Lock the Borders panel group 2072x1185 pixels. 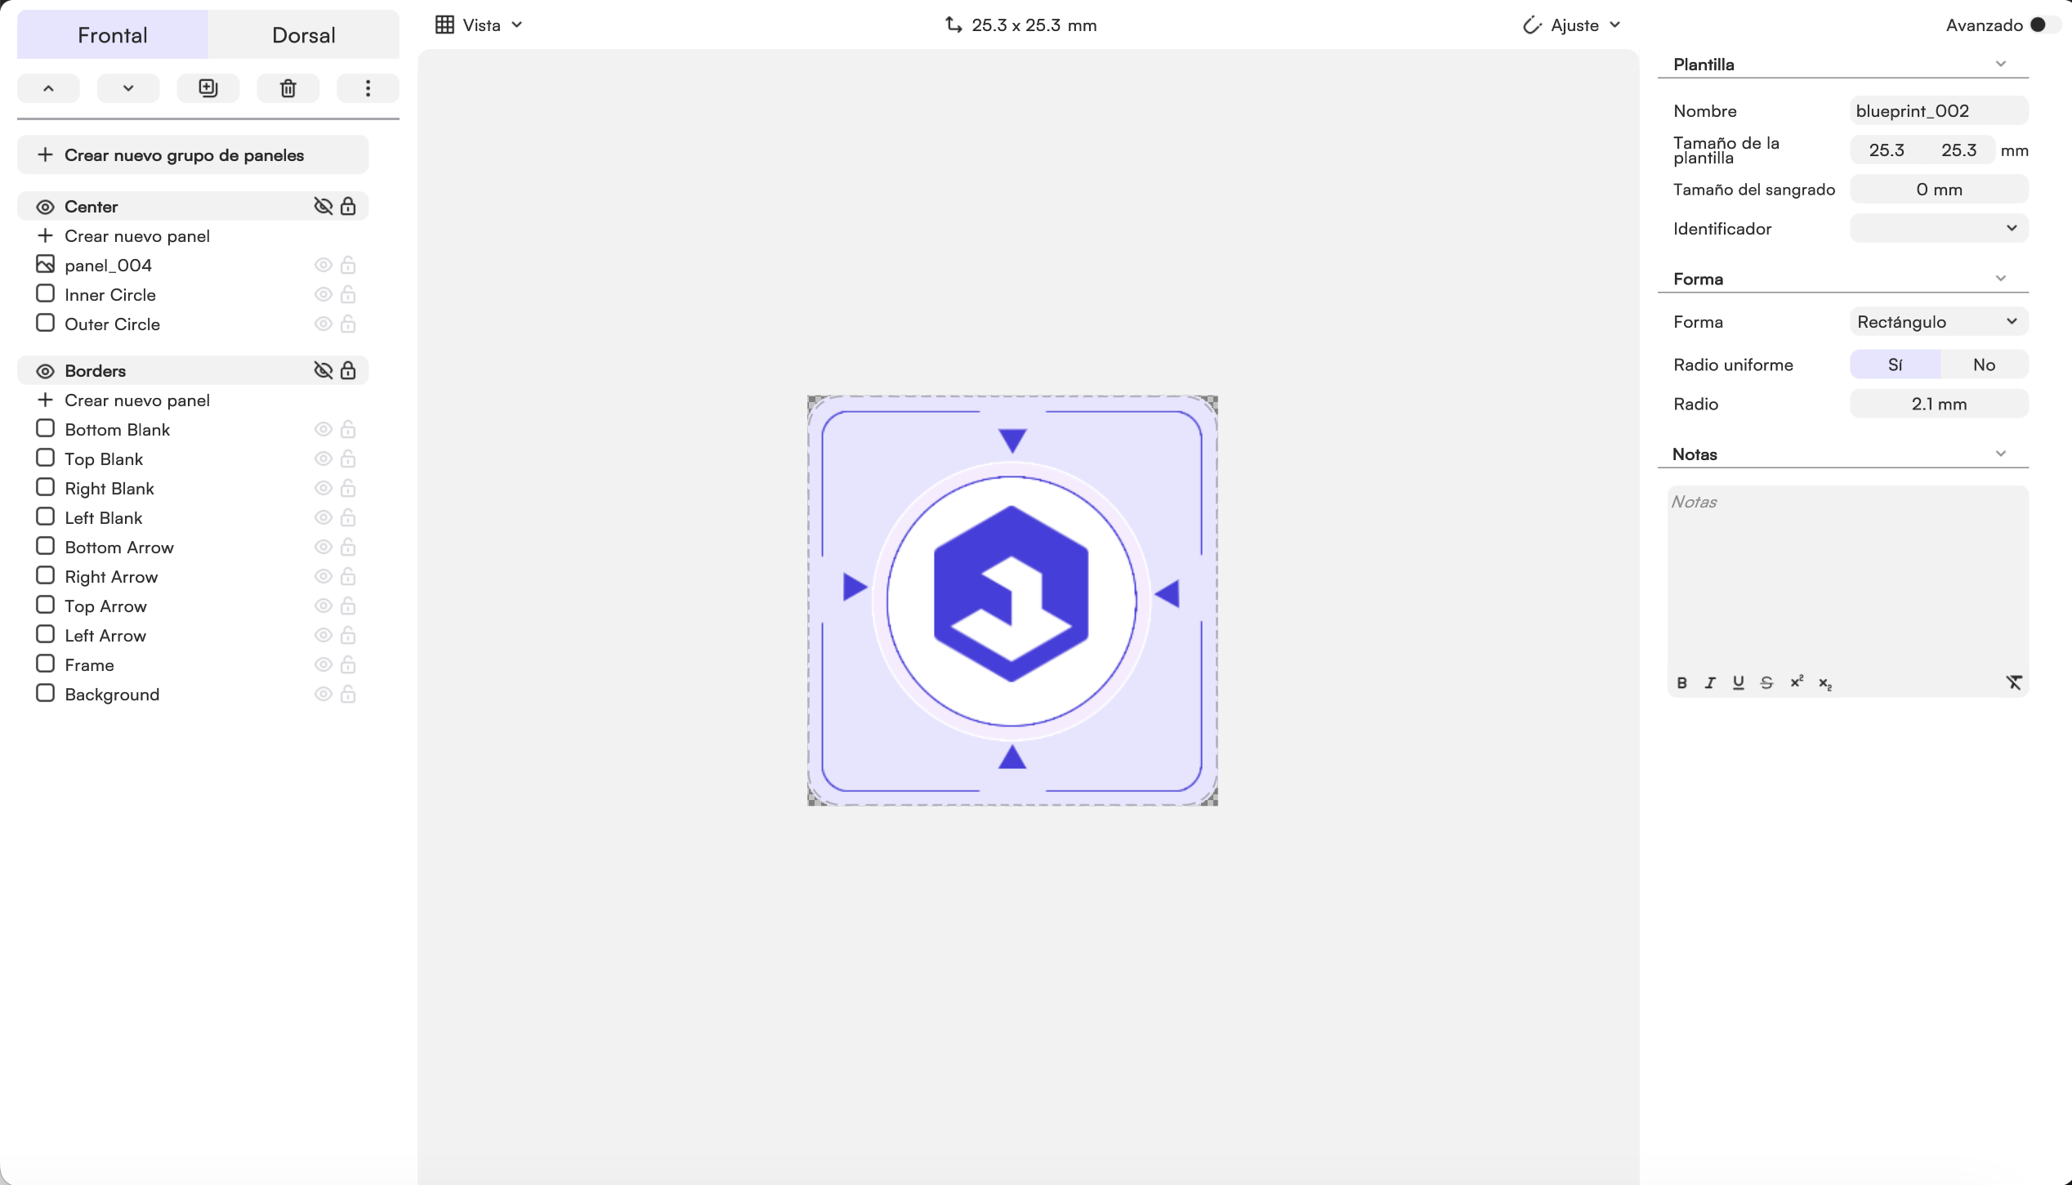(348, 370)
